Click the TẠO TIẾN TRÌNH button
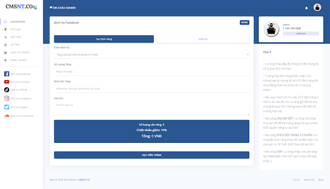The width and height of the screenshot is (330, 189). (x=151, y=155)
